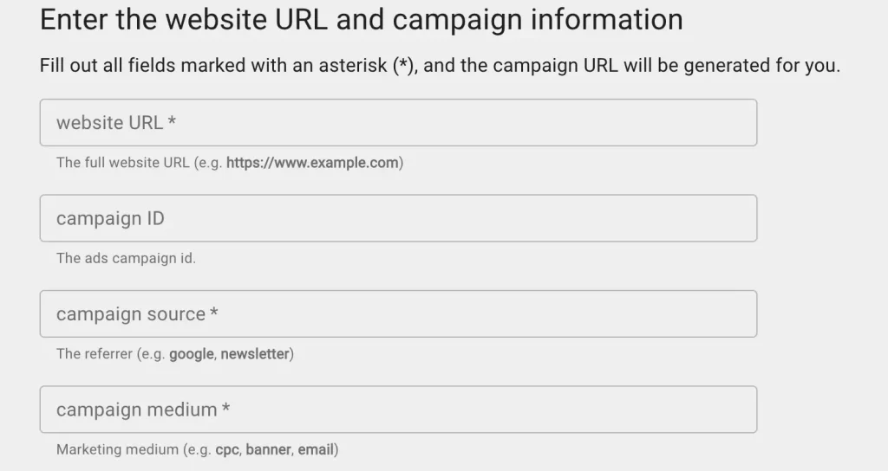Click the bold "email" example word
Viewport: 888px width, 471px height.
[x=316, y=449]
